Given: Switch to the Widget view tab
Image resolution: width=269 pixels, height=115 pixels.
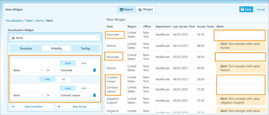Looking at the screenshot, I should 146,9.
